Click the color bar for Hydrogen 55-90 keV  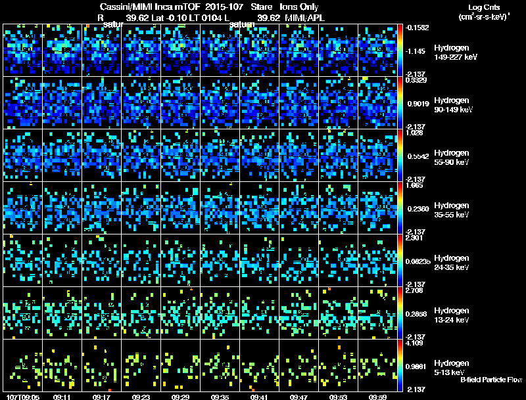coord(400,156)
